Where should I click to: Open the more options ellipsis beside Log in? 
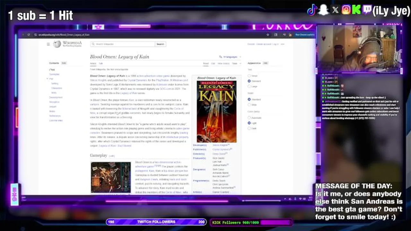pos(282,44)
